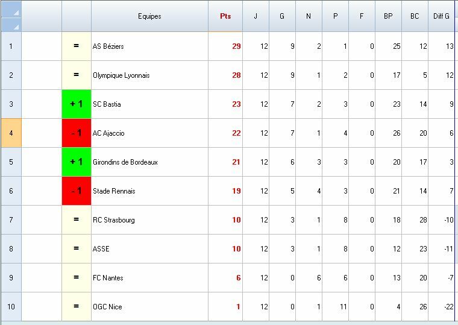Expand the lower grid corner triangle
Viewport: 458px width, 325px height.
pyautogui.click(x=11, y=25)
